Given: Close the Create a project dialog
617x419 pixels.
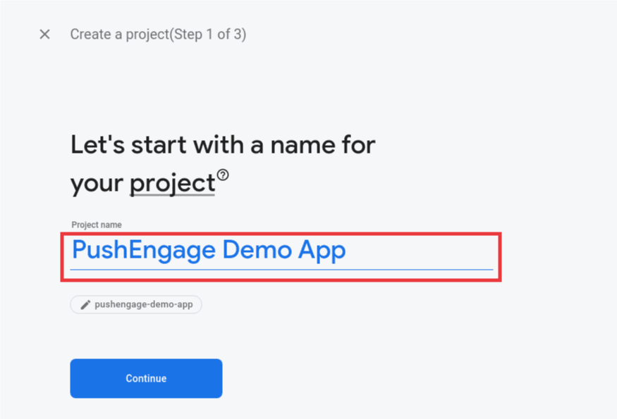Looking at the screenshot, I should point(44,35).
